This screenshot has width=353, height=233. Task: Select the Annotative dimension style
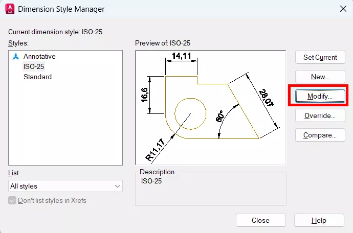coord(39,57)
